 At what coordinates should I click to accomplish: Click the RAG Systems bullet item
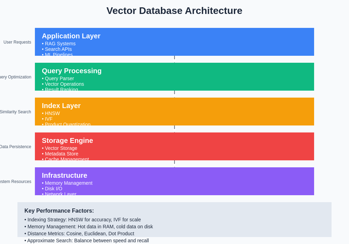tap(60, 44)
